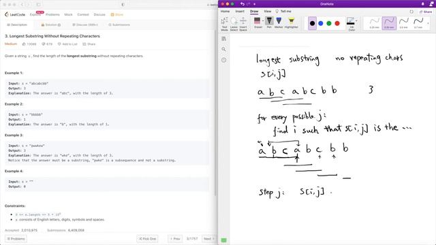436x245 pixels.
Task: Click the LeetCode description pane scrollbar
Action: coord(215,112)
